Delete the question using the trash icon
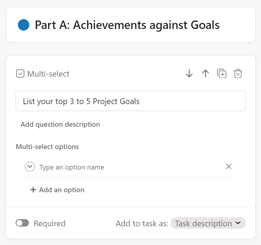The image size is (261, 245). (238, 74)
